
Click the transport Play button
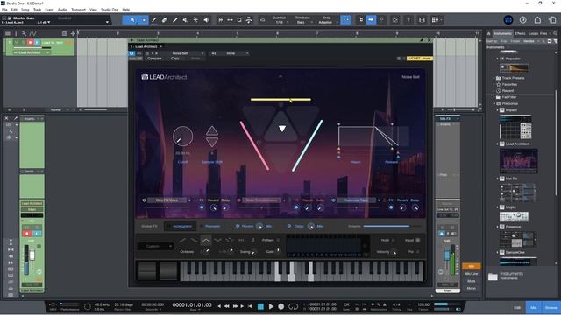pos(271,306)
